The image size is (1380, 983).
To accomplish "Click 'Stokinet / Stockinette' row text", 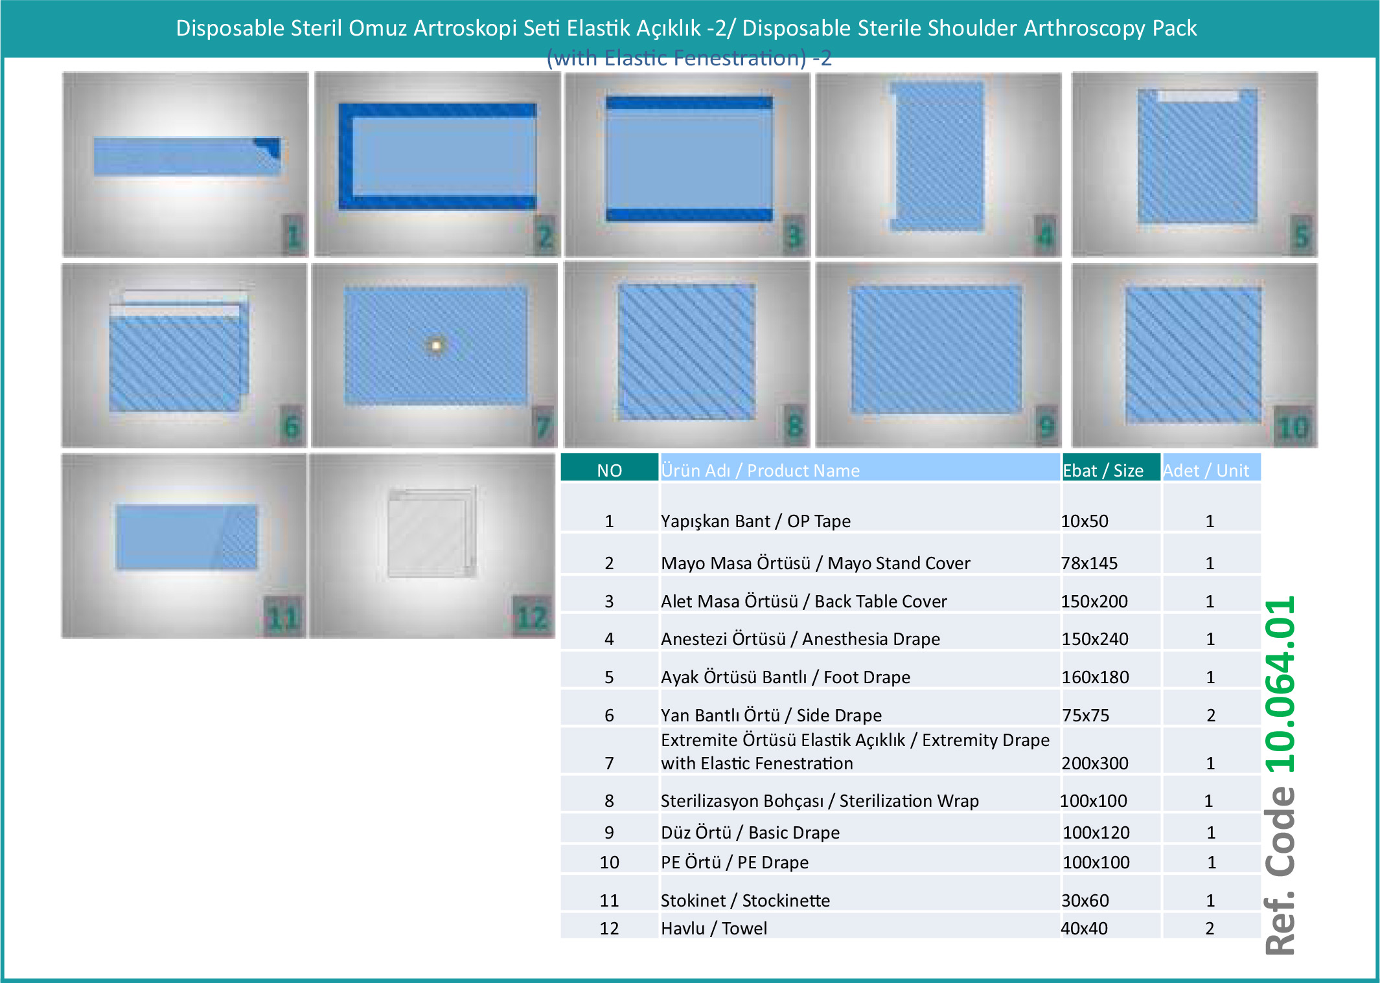I will coord(745,900).
